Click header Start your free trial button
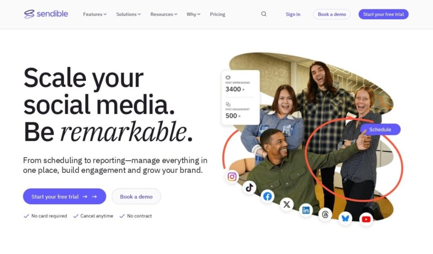The height and width of the screenshot is (254, 433). pos(384,14)
